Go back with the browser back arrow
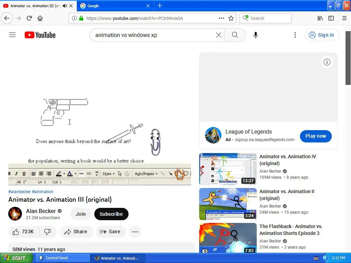 coord(7,18)
